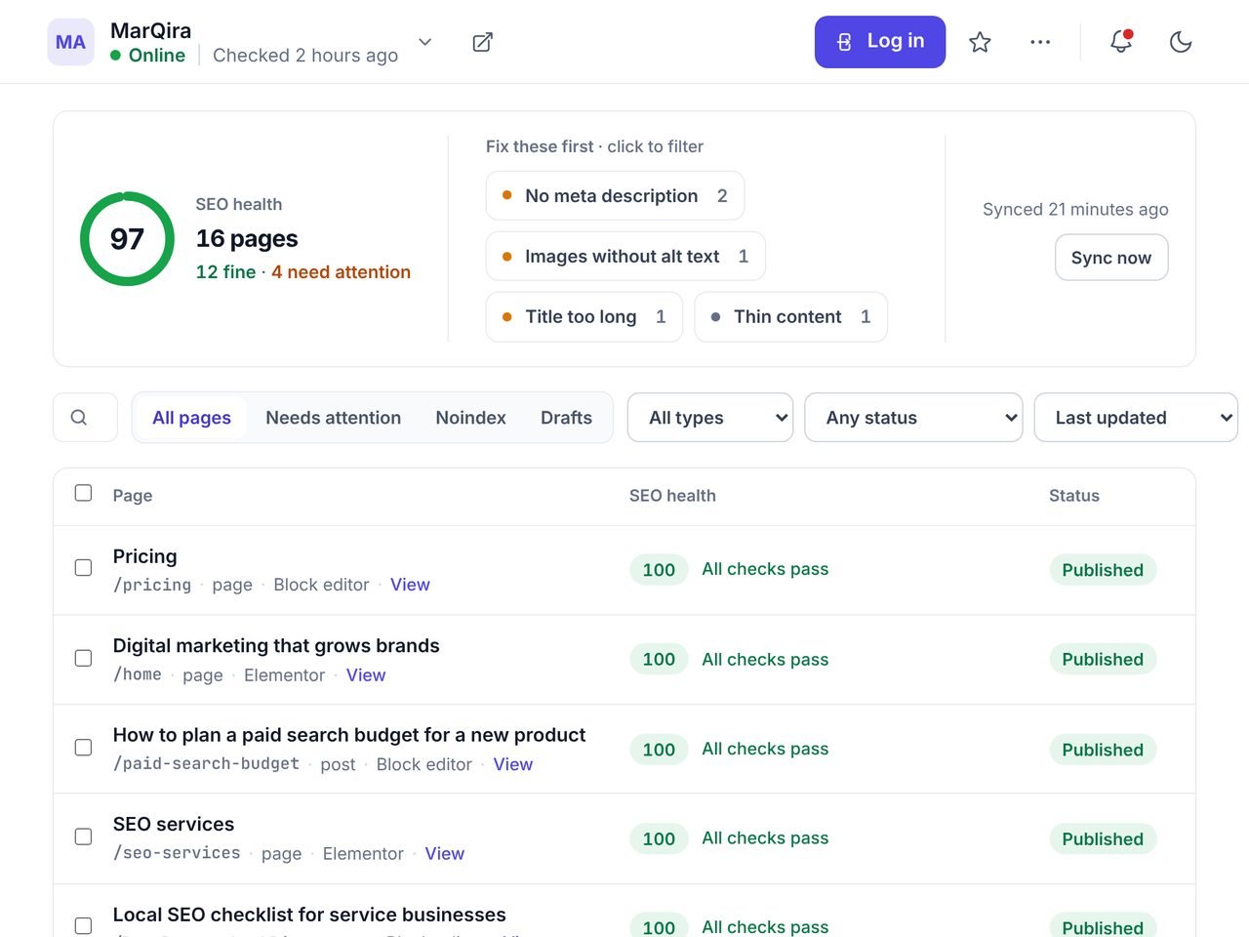Switch to the All pages tab
This screenshot has height=937, width=1249.
click(x=191, y=418)
